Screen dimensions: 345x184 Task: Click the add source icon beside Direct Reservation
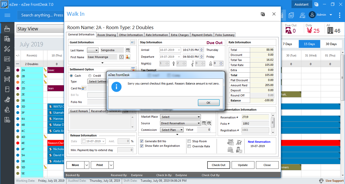(209, 123)
